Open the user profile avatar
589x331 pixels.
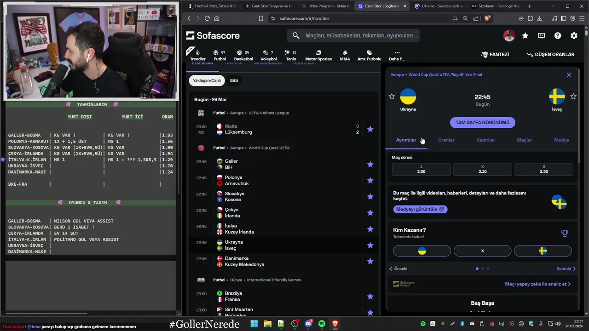[509, 35]
